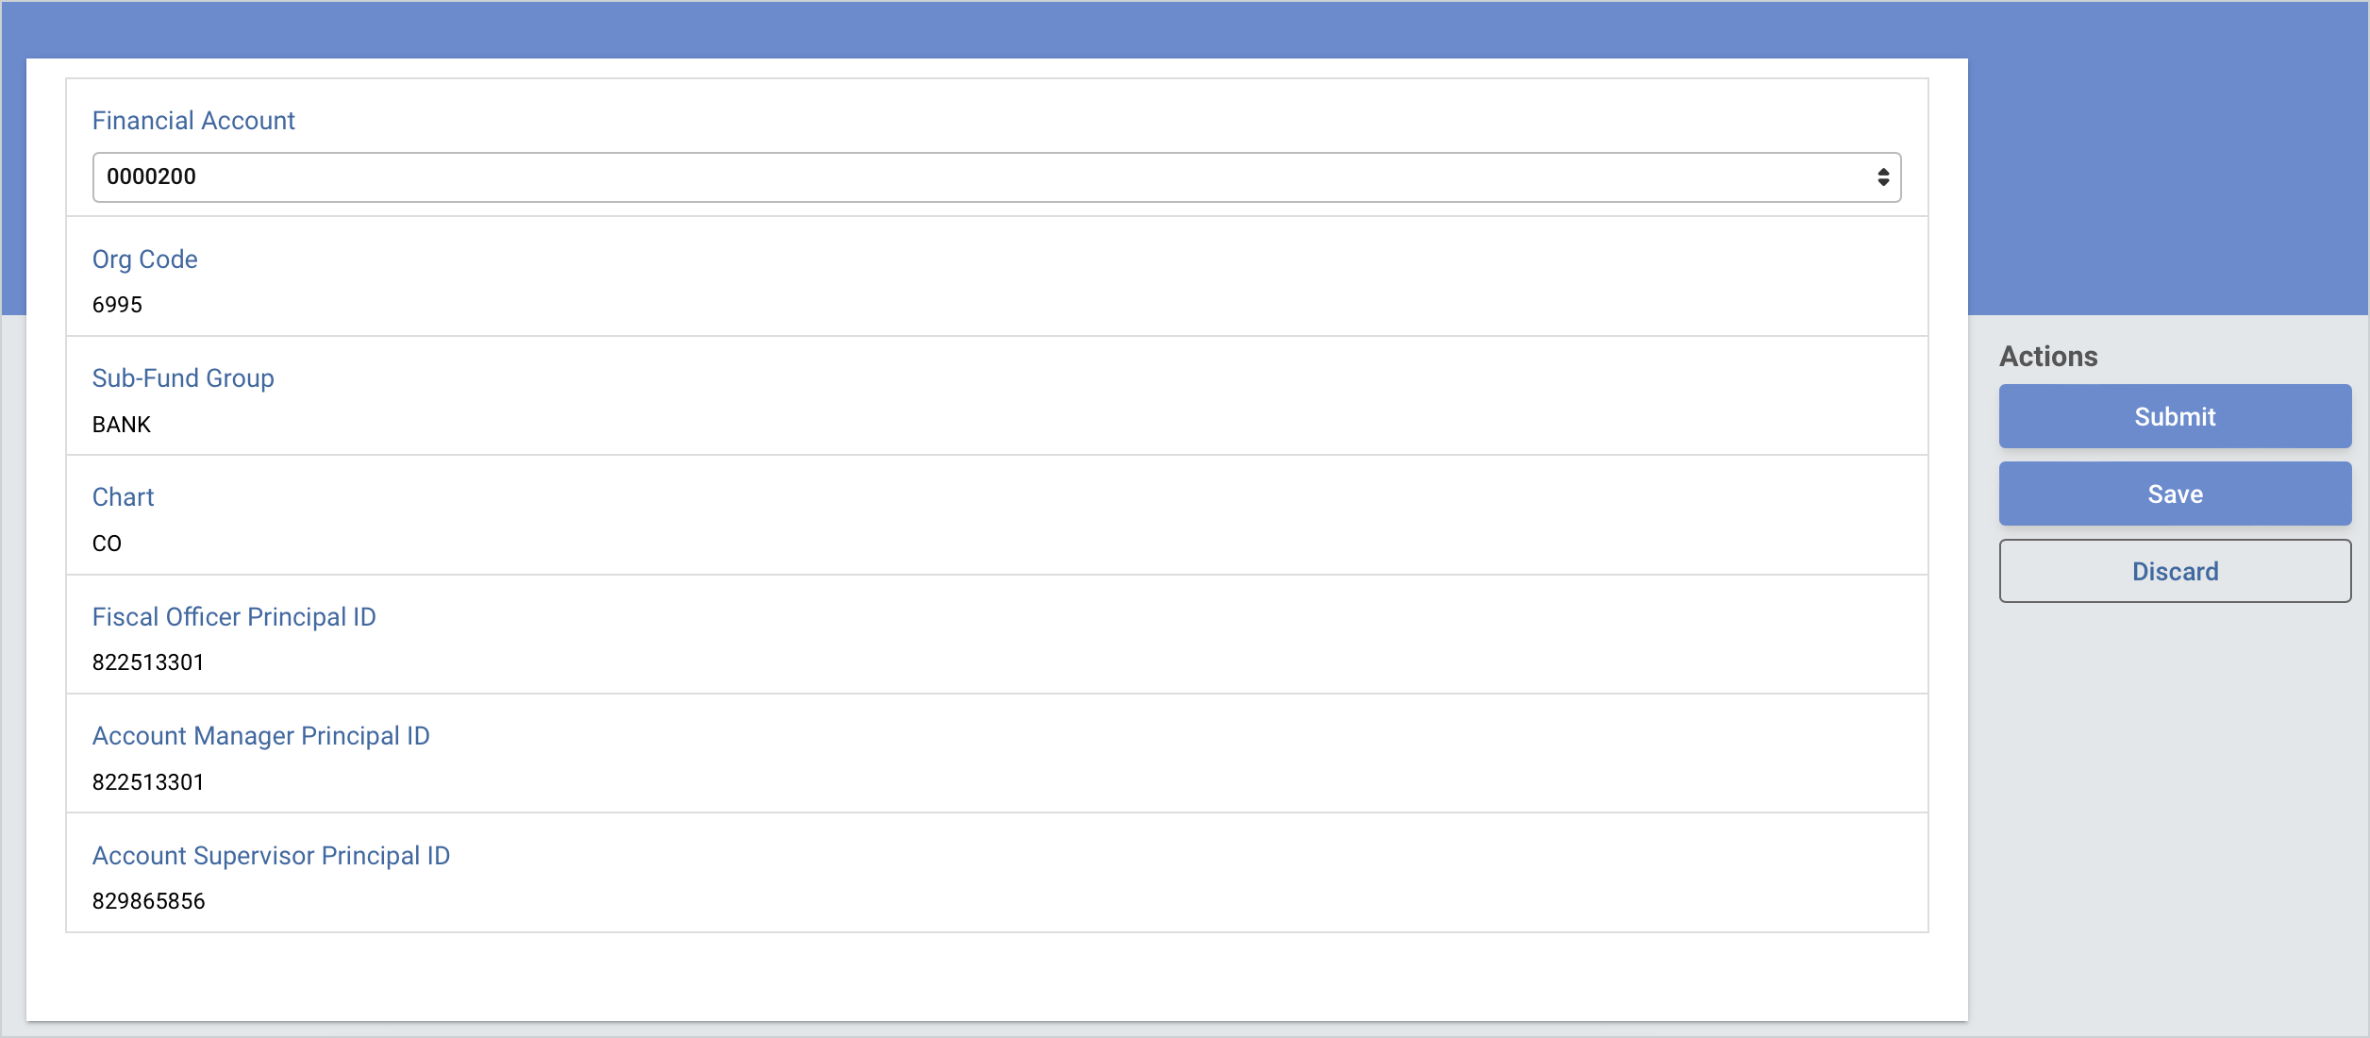Click the Sub-Fund Group value BANK

tap(121, 424)
